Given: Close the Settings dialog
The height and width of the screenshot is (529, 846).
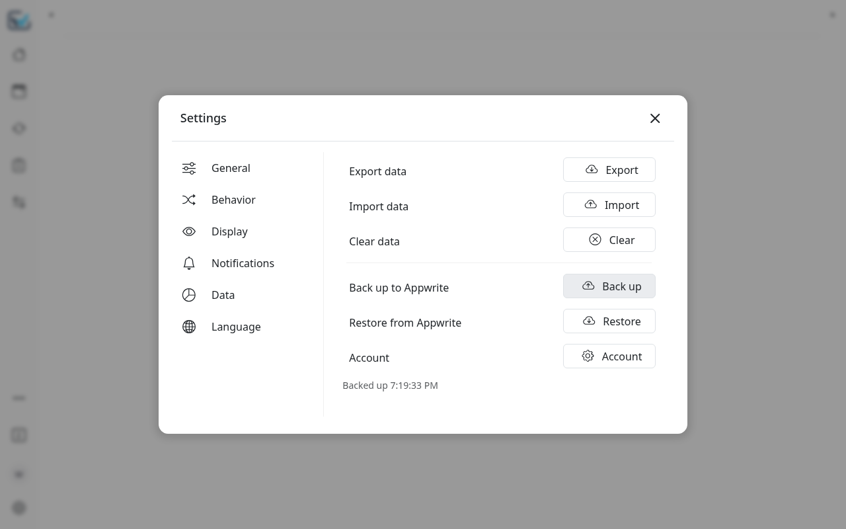Looking at the screenshot, I should [x=655, y=118].
